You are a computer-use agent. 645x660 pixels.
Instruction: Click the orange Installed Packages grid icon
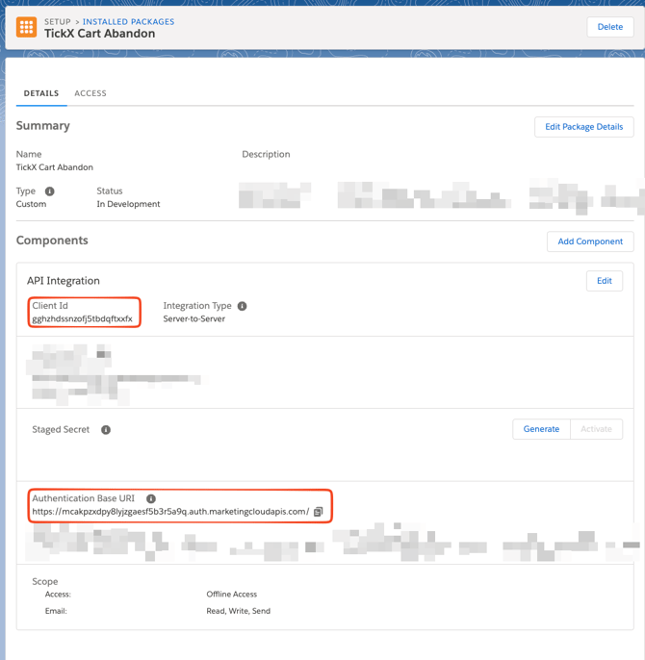[27, 28]
